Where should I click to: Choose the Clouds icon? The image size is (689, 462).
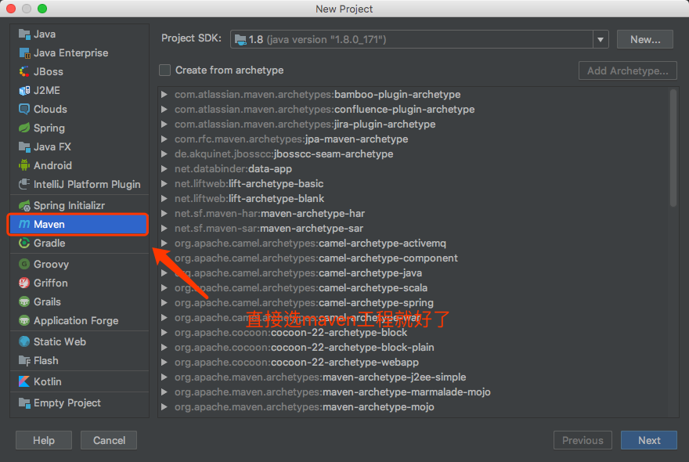[x=24, y=110]
